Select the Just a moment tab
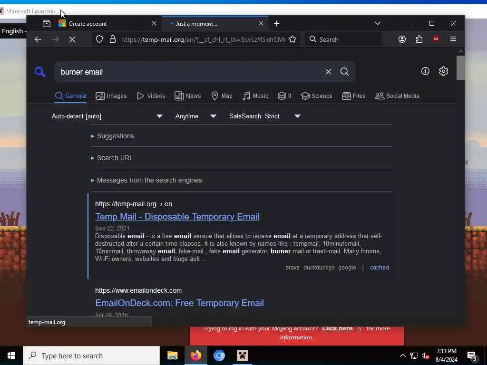 click(x=215, y=24)
